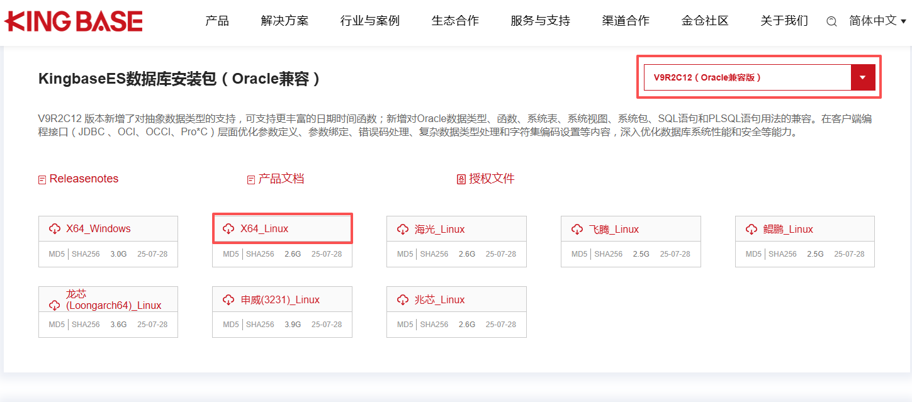Open the 金仓社区 menu item
912x402 pixels.
point(705,21)
